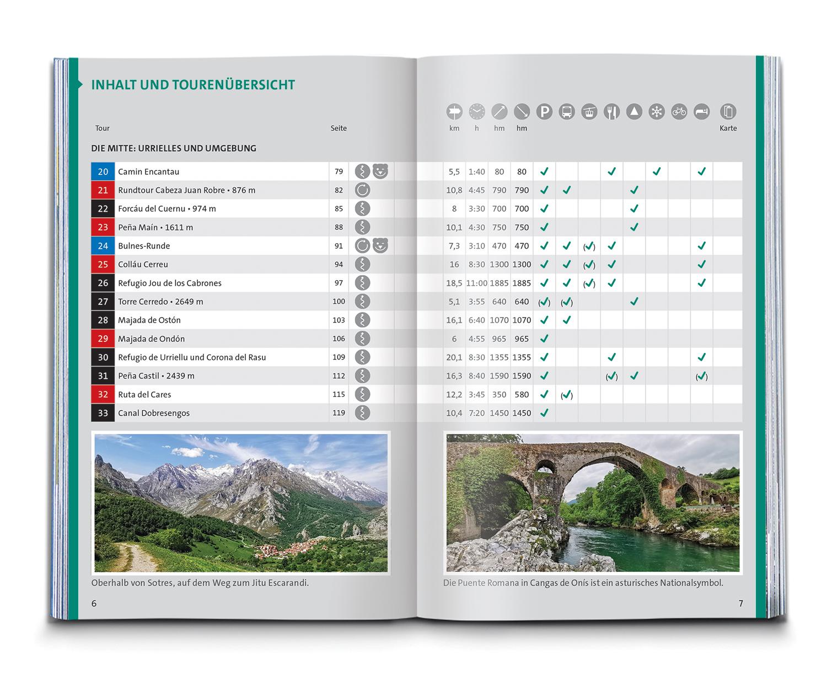Toggle the parking checkmark for Torre Cerredo
Image resolution: width=827 pixels, height=676 pixels.
click(x=544, y=302)
